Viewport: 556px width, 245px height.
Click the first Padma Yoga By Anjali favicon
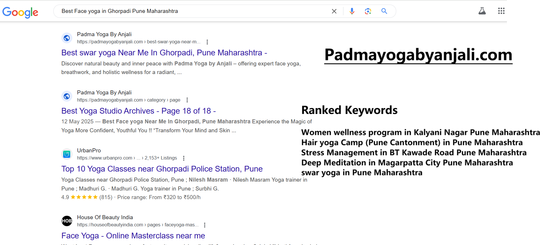click(67, 38)
